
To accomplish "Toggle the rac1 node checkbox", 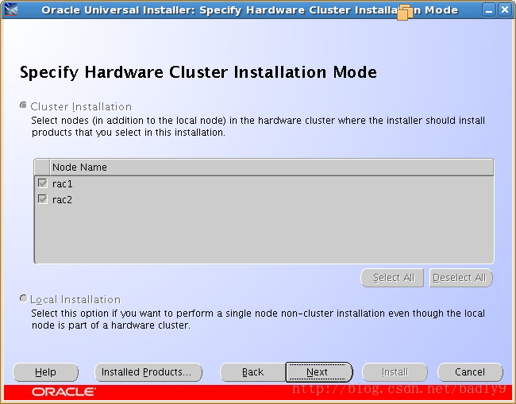I will (x=43, y=183).
